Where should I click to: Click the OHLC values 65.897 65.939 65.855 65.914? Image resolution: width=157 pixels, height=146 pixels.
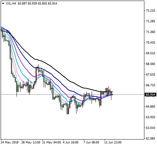pos(37,4)
